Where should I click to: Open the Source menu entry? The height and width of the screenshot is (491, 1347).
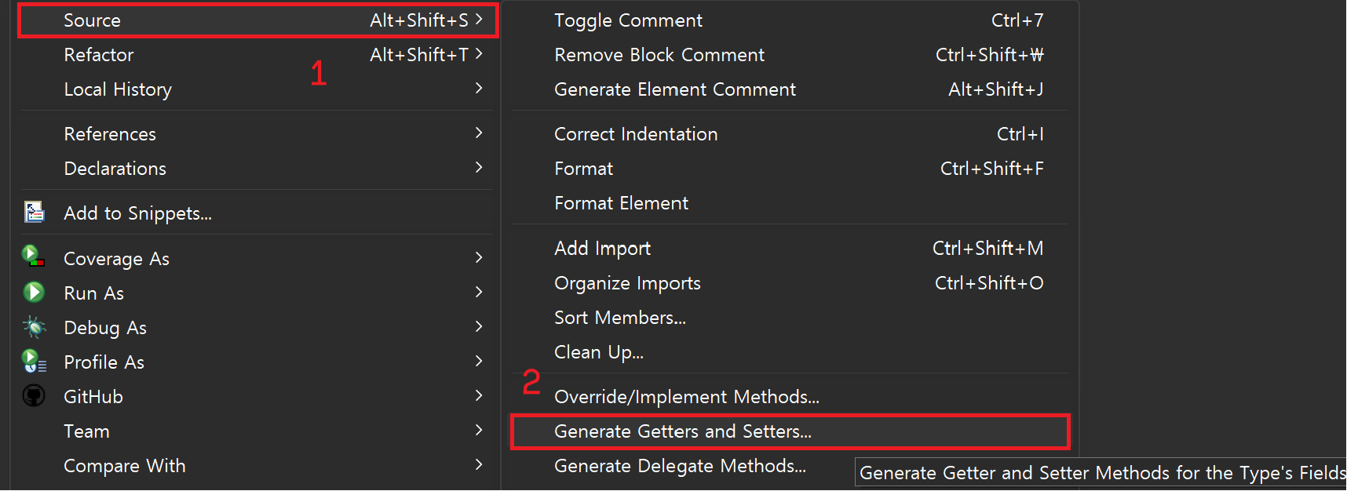click(257, 20)
